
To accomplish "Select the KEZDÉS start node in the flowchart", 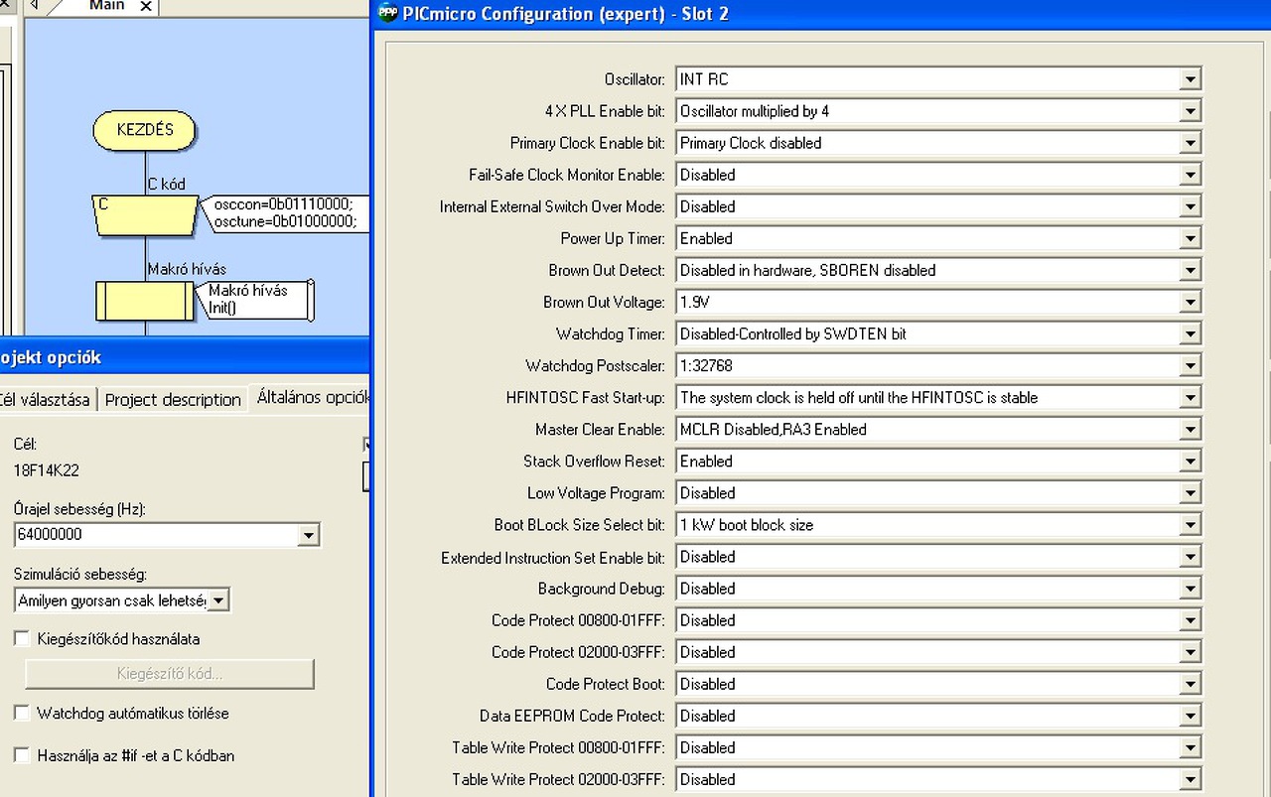I will tap(145, 130).
